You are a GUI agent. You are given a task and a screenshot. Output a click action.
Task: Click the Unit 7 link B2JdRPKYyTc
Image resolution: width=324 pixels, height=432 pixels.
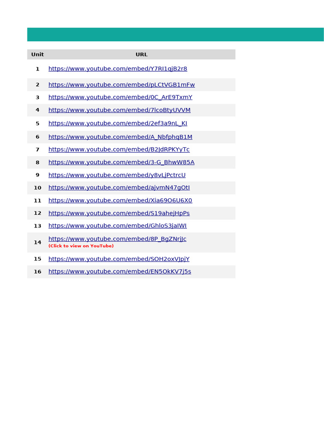point(119,150)
